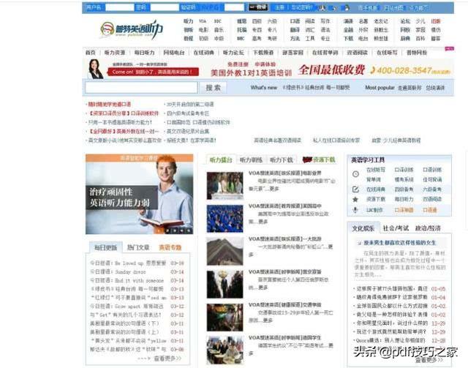This screenshot has width=468, height=368.
Task: Select the 英语专题 tab
Action: [x=170, y=247]
